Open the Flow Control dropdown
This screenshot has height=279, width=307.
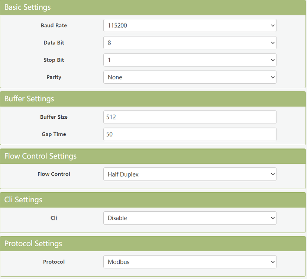(190, 174)
